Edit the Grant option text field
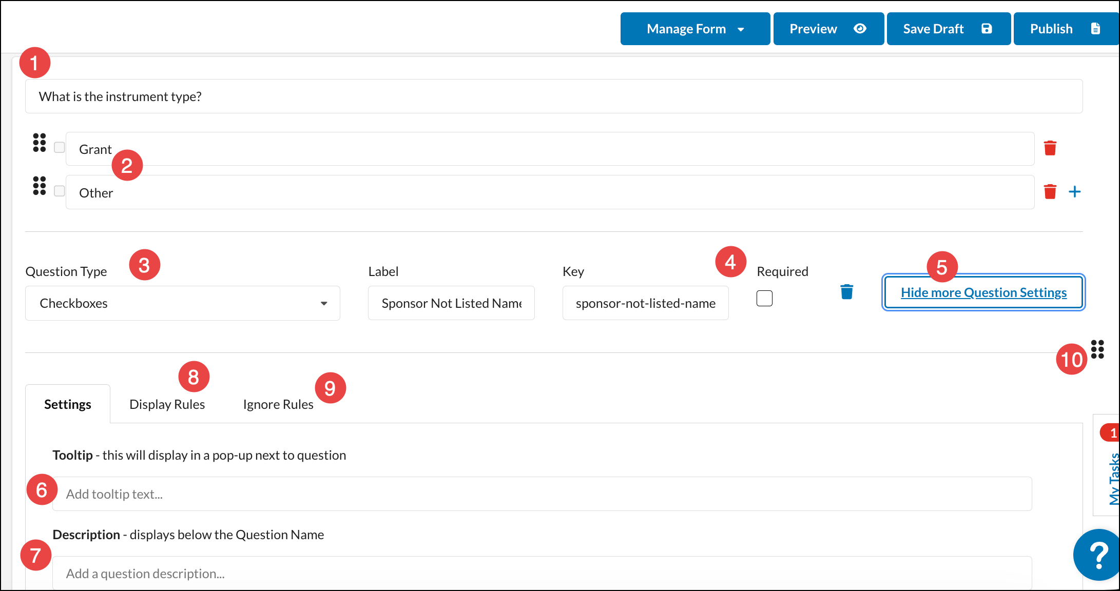This screenshot has width=1120, height=591. pyautogui.click(x=550, y=149)
